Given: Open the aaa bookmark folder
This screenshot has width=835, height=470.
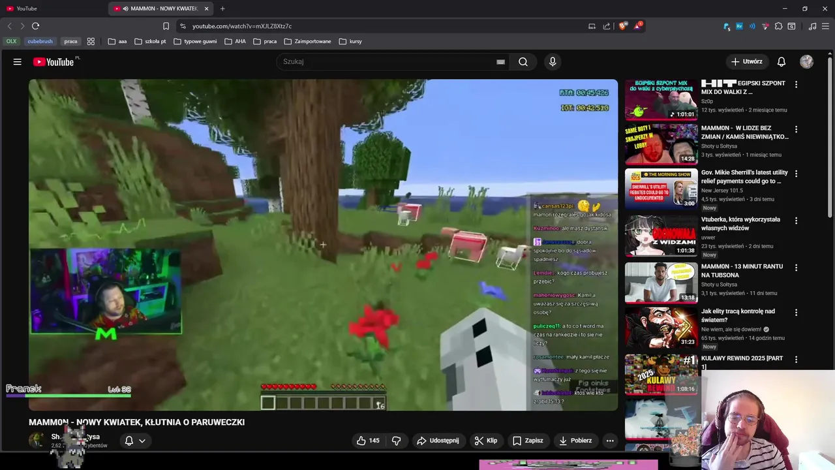Looking at the screenshot, I should 117,41.
